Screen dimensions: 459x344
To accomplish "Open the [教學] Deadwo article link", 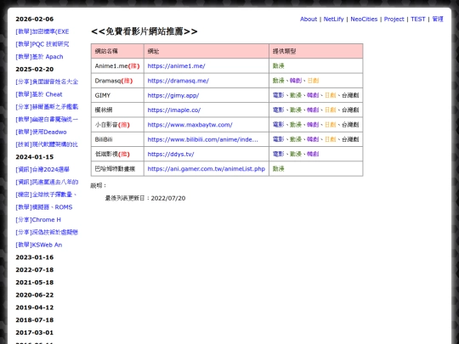I will coord(41,132).
